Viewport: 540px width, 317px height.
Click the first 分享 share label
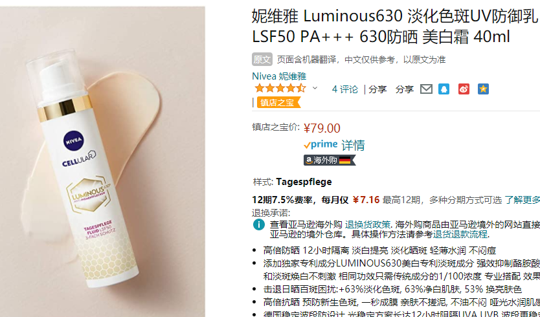point(377,89)
